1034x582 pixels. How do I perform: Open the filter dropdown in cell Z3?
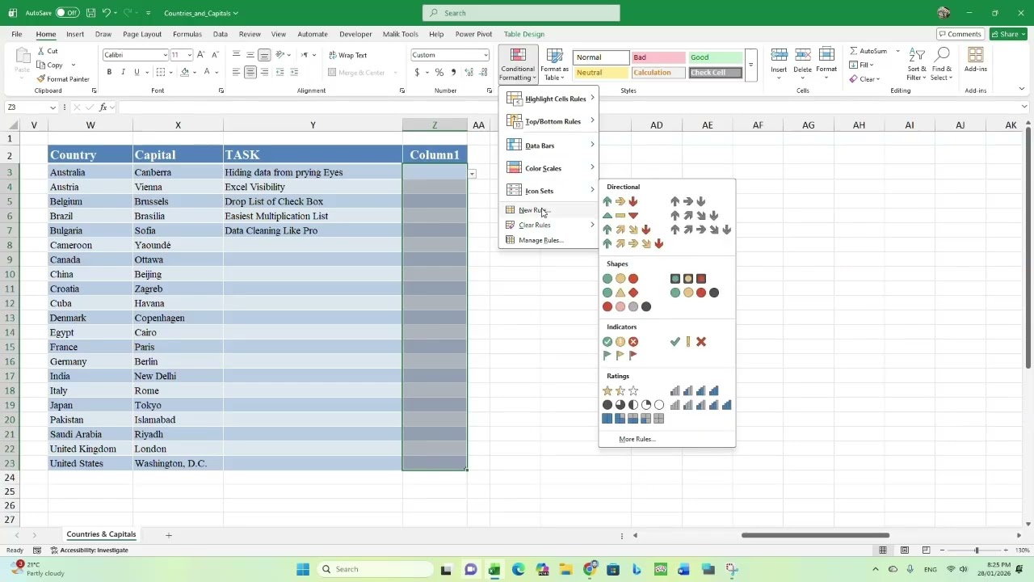click(472, 174)
